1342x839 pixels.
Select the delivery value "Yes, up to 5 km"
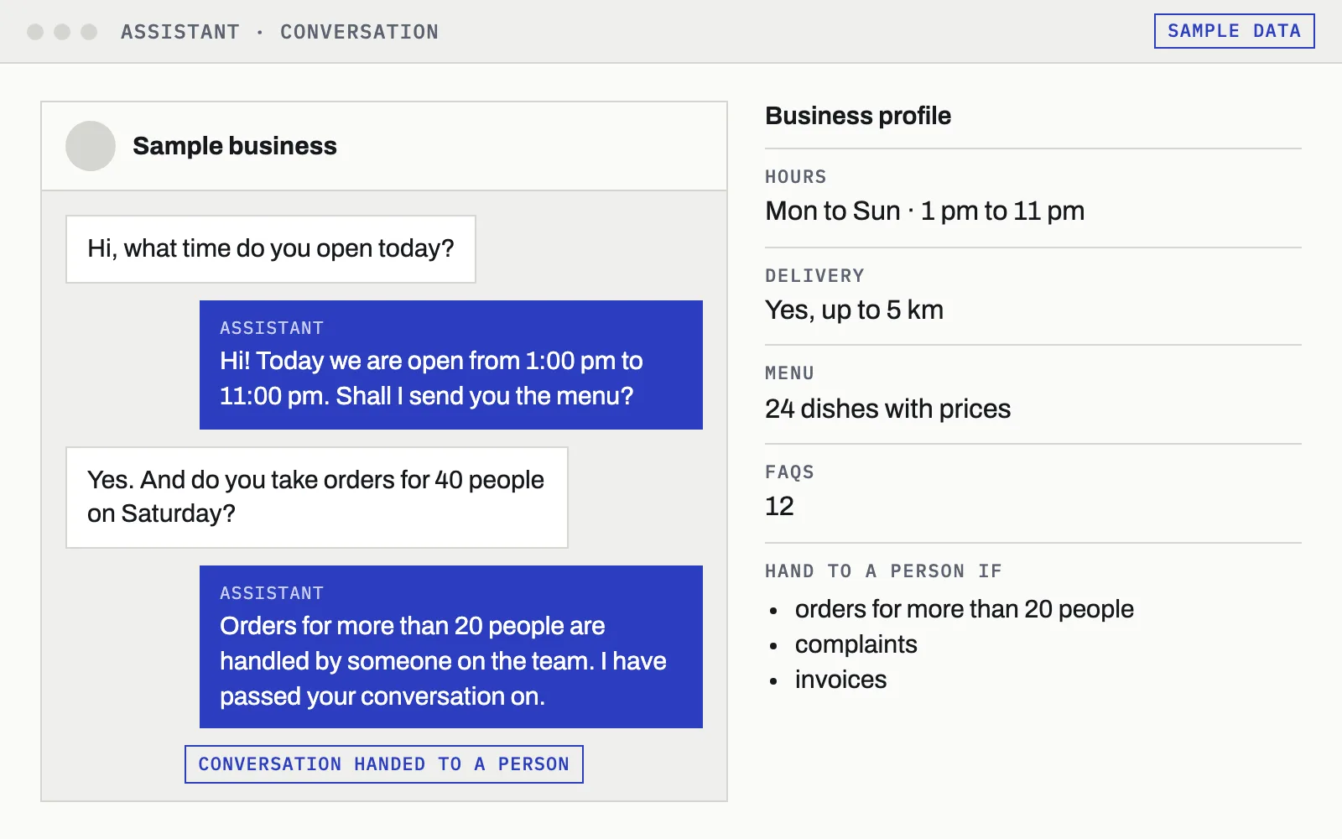tap(854, 310)
